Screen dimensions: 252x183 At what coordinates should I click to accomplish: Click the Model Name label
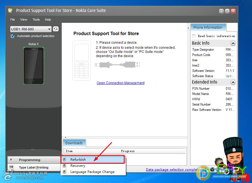pyautogui.click(x=200, y=94)
